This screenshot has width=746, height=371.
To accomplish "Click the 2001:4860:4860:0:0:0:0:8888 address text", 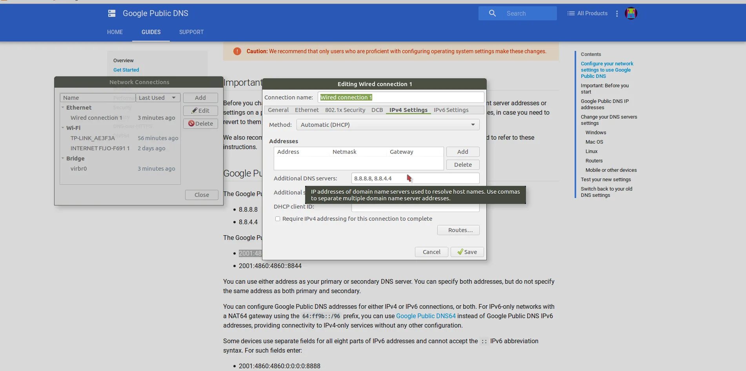I will click(x=280, y=366).
